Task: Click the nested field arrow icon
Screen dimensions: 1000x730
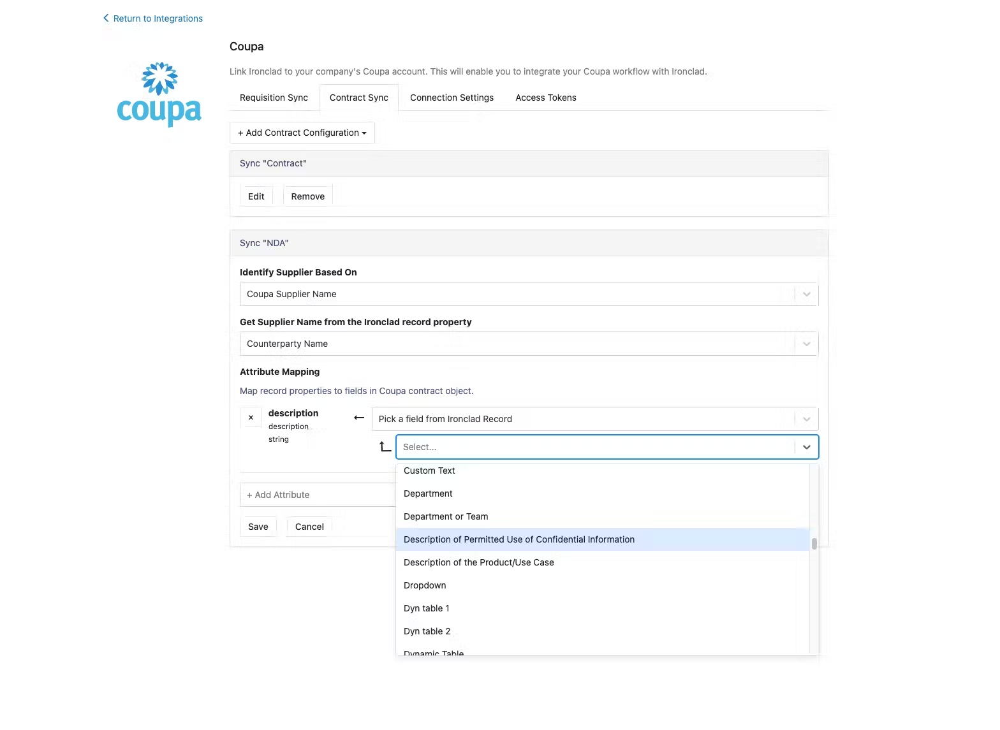Action: [385, 446]
